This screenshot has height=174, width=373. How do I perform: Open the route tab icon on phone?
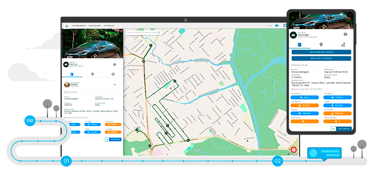[x=343, y=45]
